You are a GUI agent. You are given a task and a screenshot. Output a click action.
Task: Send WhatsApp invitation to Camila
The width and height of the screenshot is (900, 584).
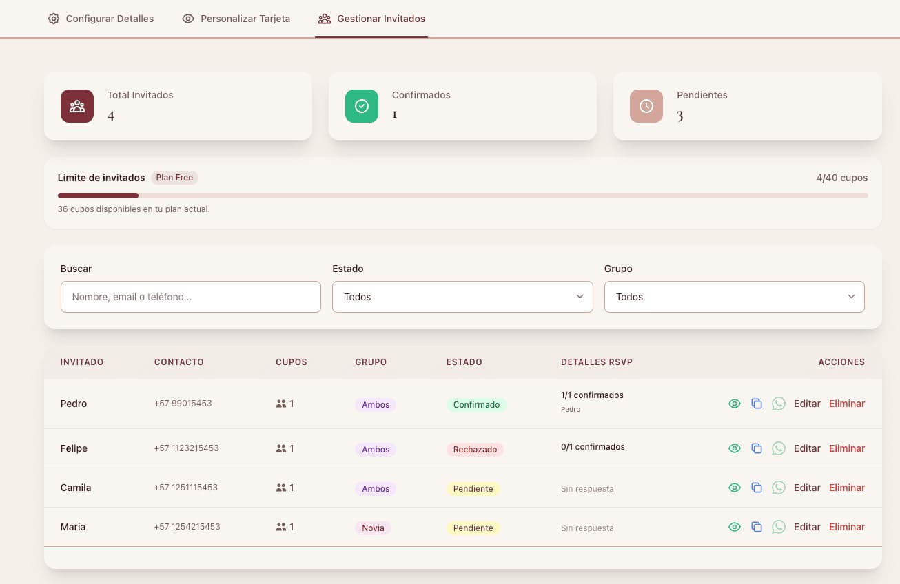click(778, 488)
